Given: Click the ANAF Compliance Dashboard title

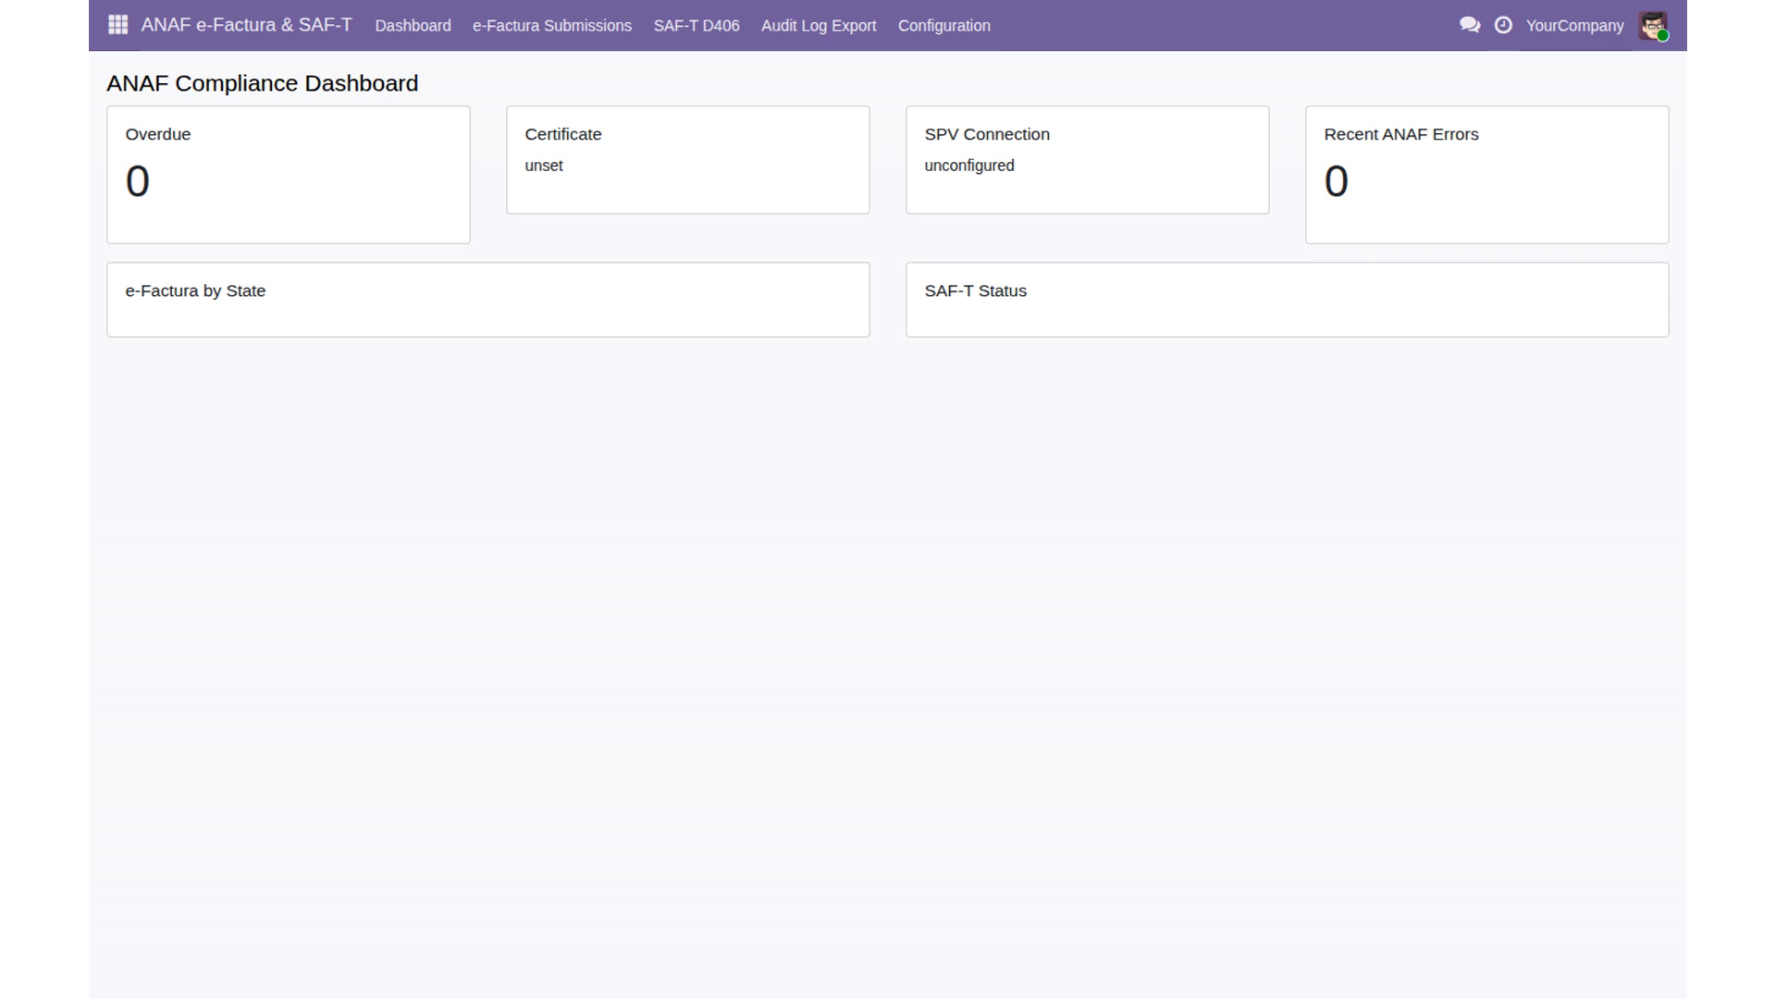Looking at the screenshot, I should [x=262, y=83].
